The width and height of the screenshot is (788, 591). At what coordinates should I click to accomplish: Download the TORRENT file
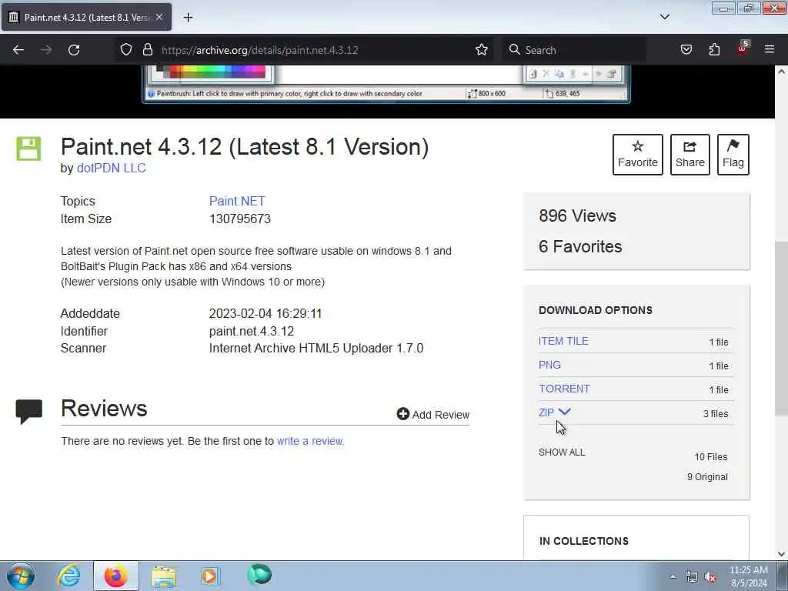(564, 389)
